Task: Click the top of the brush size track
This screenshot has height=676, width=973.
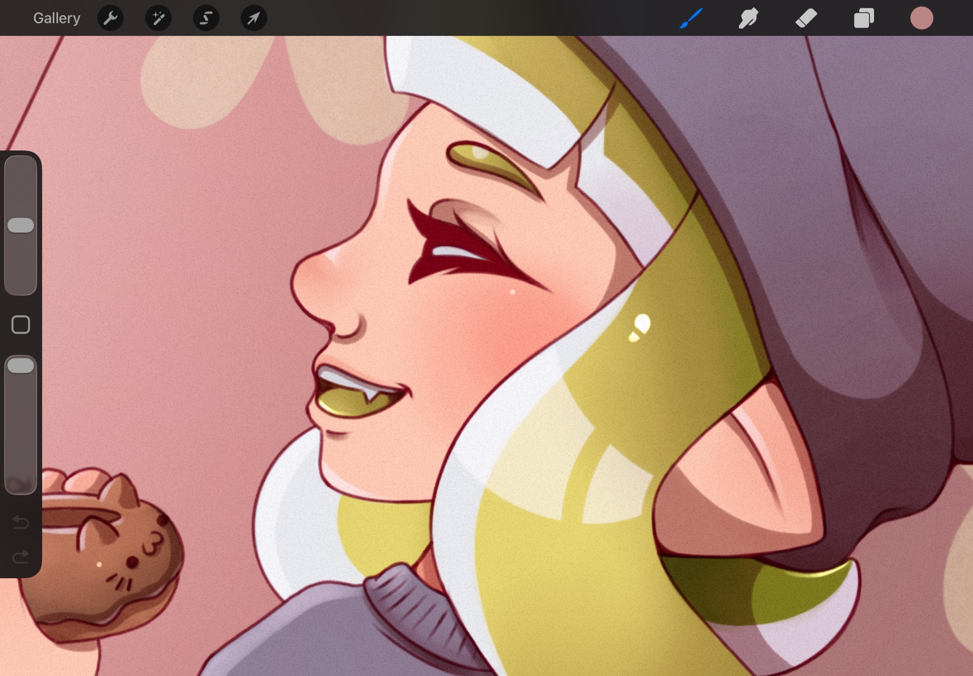Action: click(x=20, y=163)
